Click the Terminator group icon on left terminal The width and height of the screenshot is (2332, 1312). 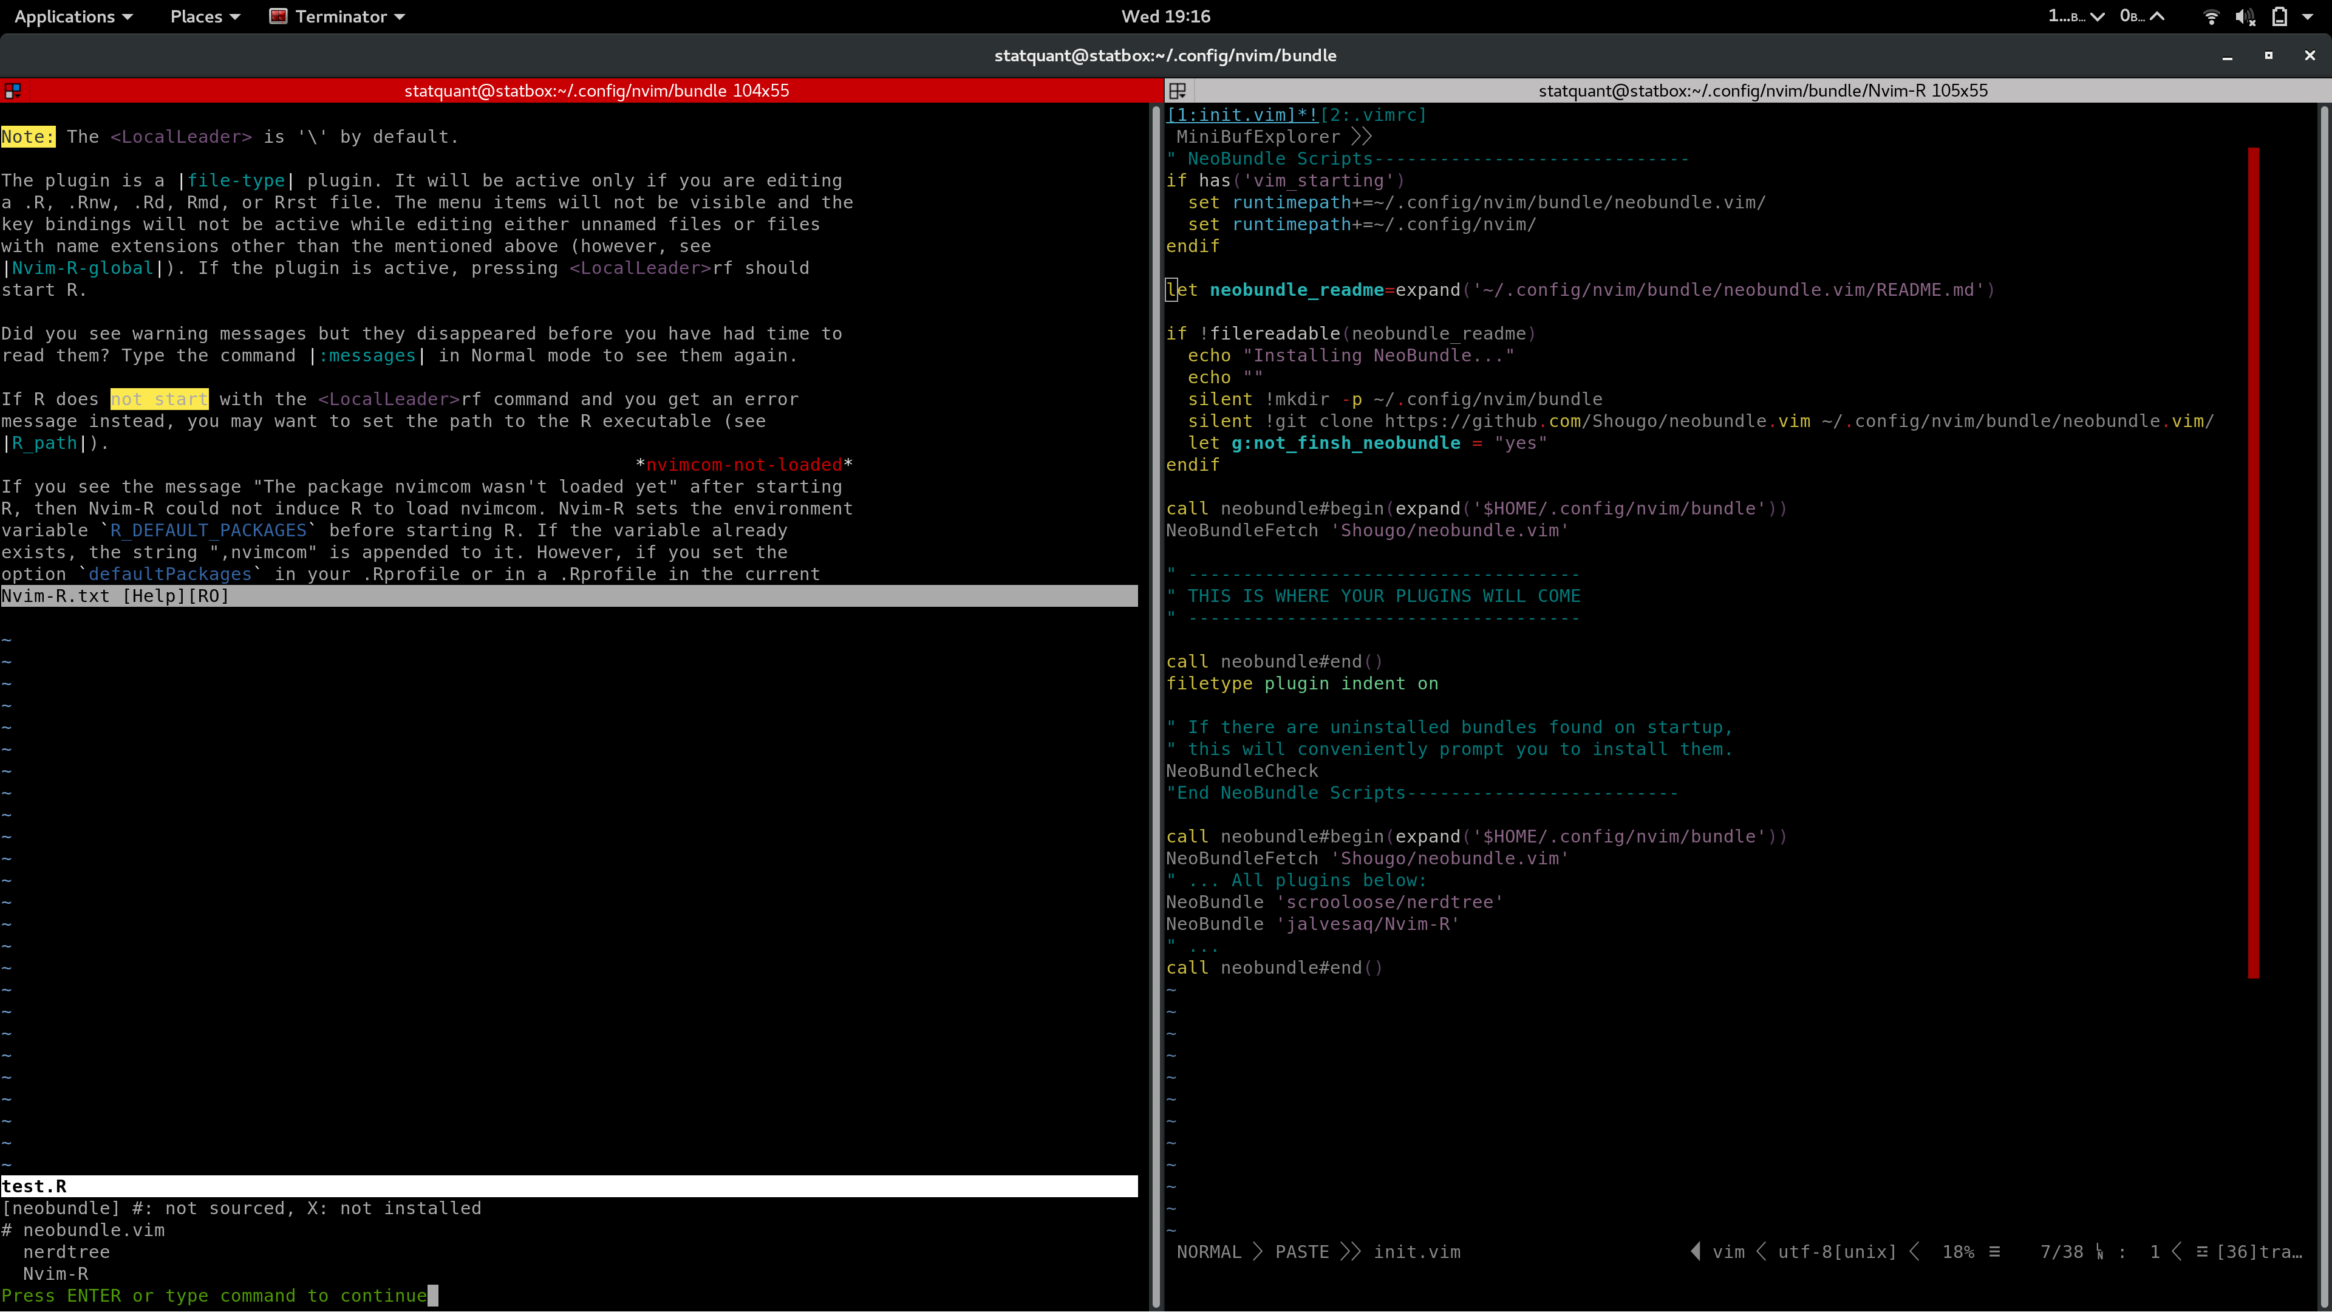(x=12, y=90)
